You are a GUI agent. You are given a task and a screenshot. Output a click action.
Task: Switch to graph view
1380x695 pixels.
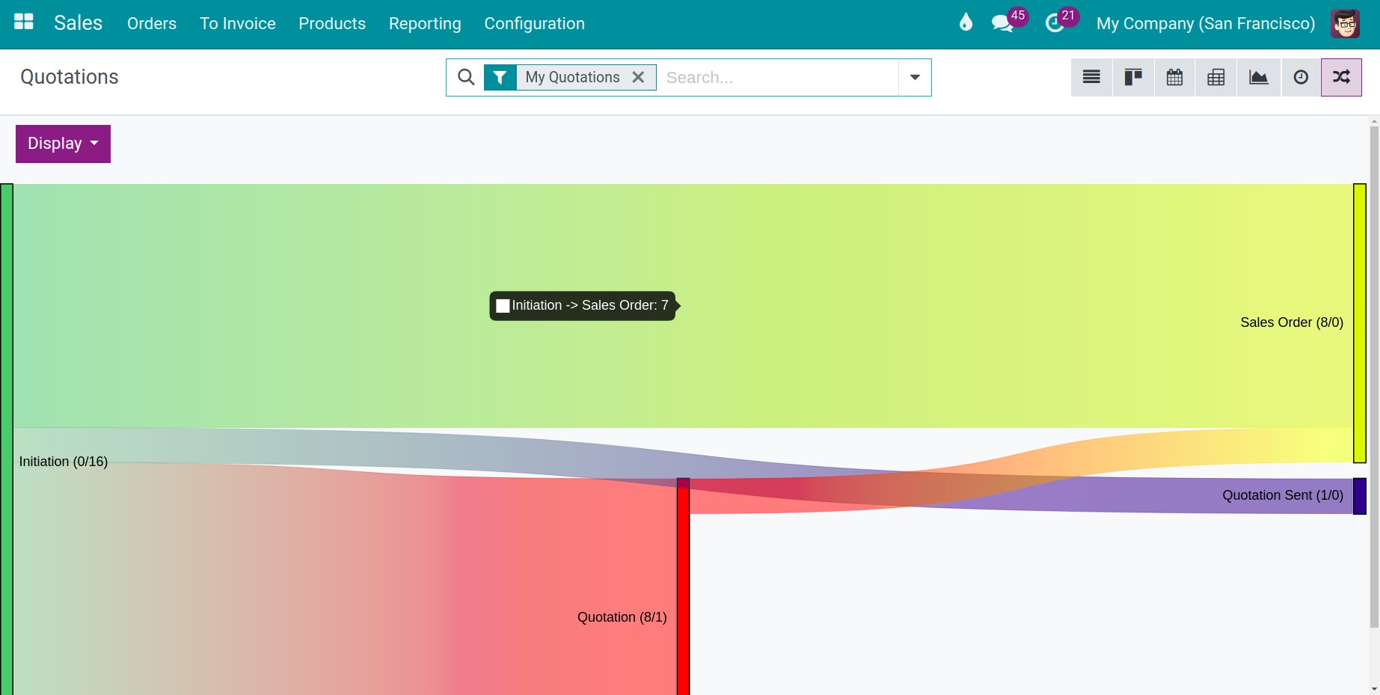(x=1259, y=77)
